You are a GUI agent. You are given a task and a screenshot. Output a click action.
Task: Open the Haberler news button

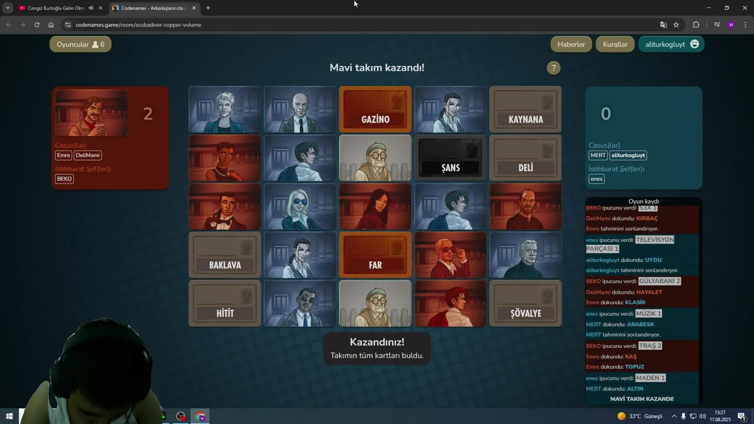(571, 44)
